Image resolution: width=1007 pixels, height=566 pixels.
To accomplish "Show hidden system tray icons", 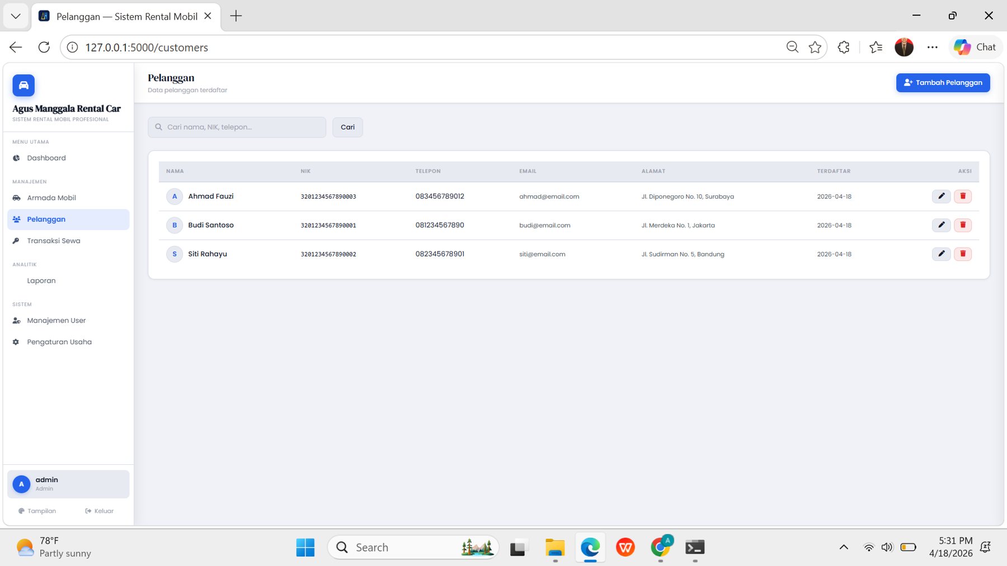I will (x=844, y=548).
